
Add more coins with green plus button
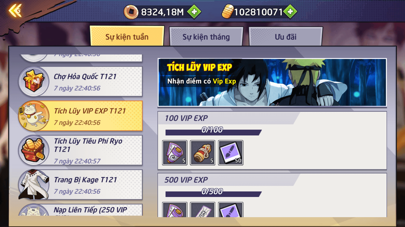194,12
